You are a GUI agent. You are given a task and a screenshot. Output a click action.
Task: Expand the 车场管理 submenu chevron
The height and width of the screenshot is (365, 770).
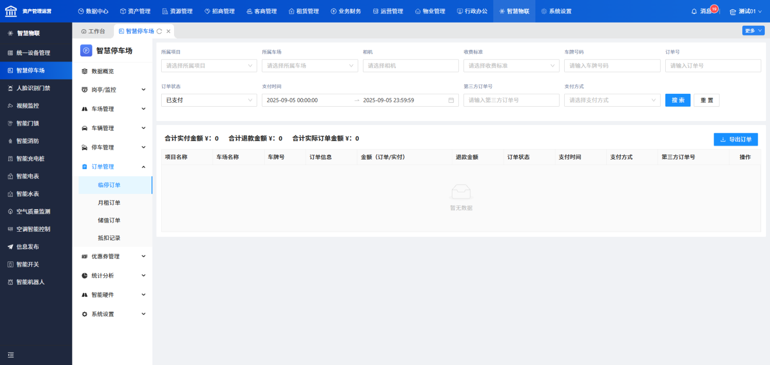click(x=143, y=109)
